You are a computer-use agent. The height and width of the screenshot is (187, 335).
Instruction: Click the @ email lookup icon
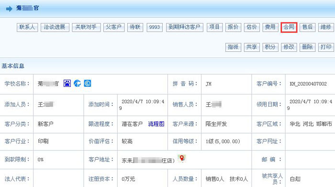(x=88, y=83)
